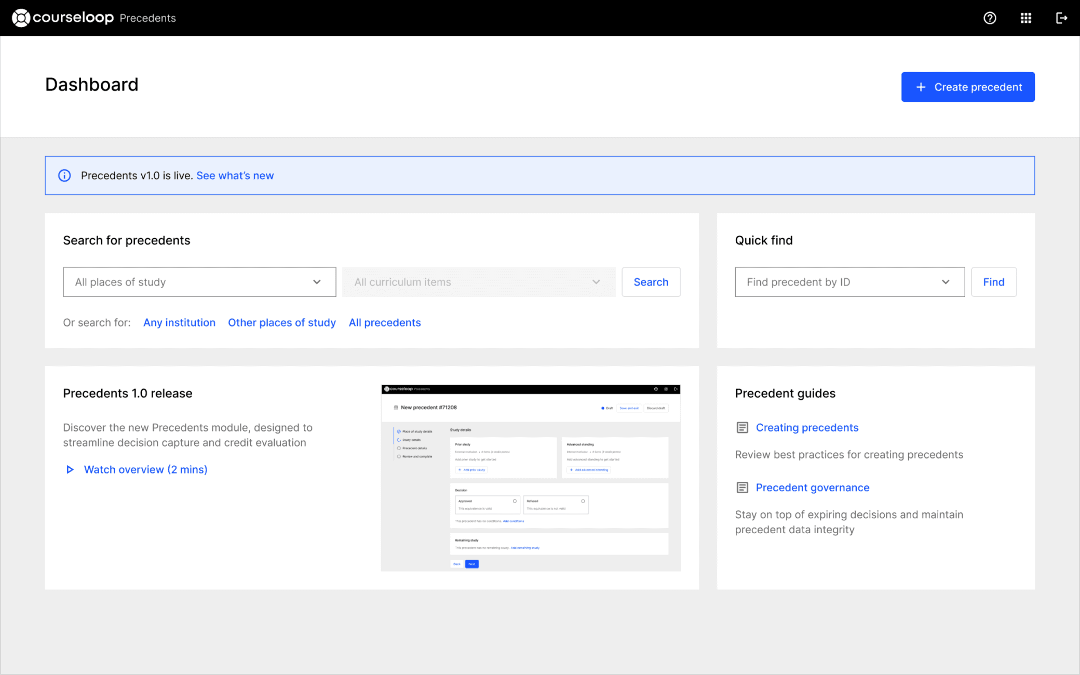This screenshot has width=1080, height=675.
Task: Open the All curriculum items dropdown
Action: (478, 282)
